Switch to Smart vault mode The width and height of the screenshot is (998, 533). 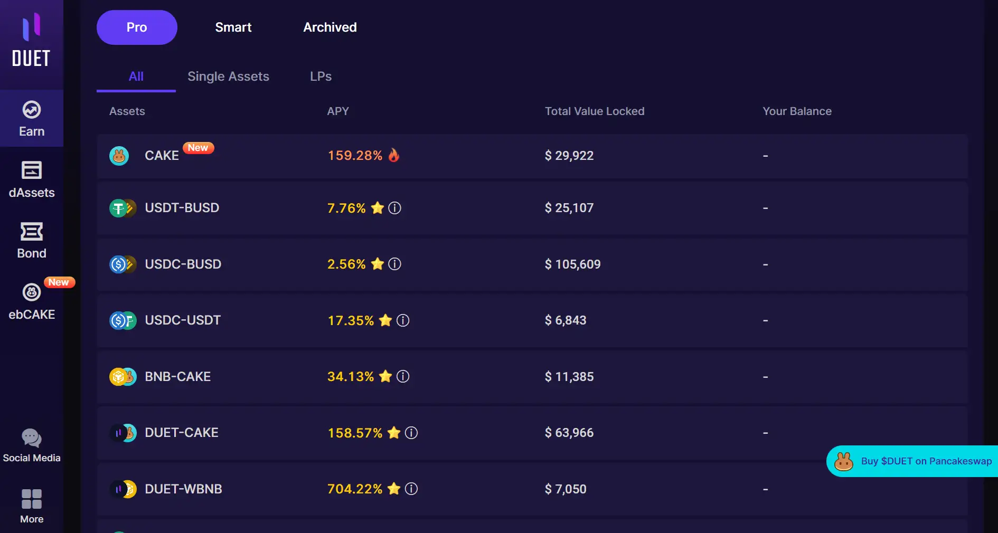click(233, 27)
